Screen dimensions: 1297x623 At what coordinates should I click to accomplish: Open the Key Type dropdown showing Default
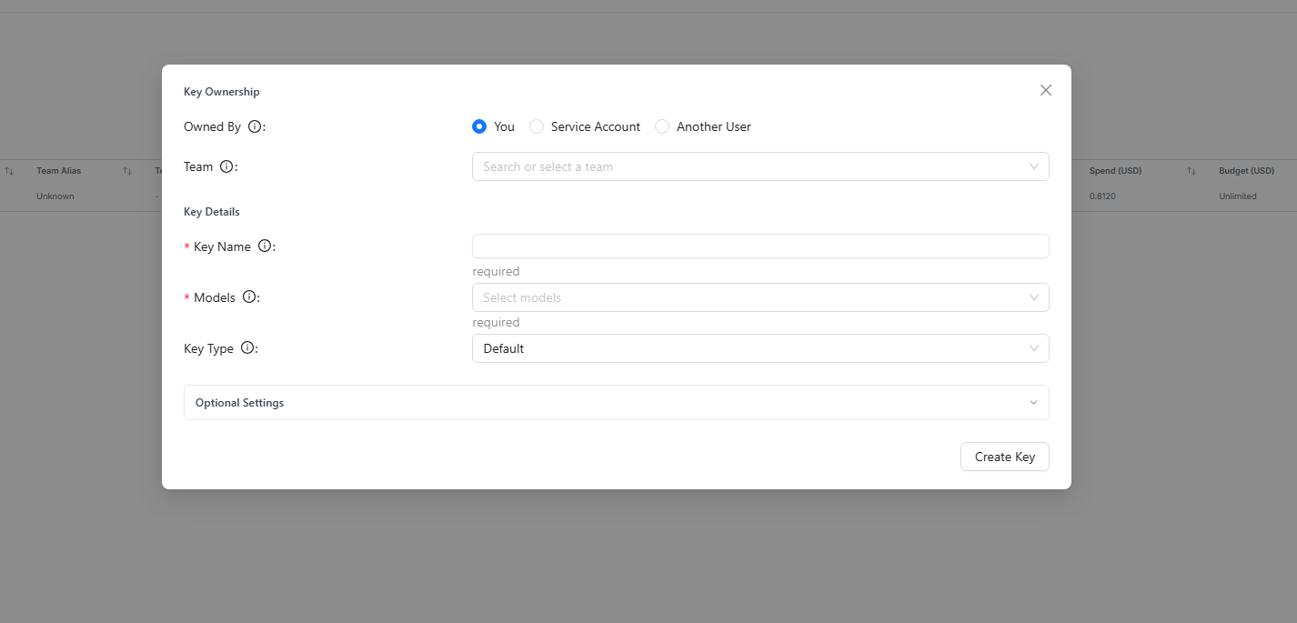pos(759,348)
